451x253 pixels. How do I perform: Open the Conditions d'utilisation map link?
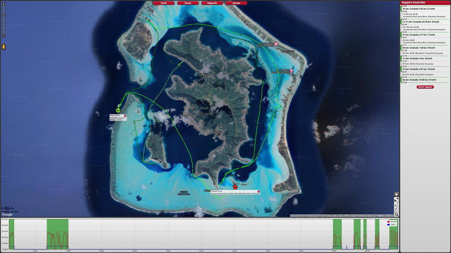click(x=387, y=216)
